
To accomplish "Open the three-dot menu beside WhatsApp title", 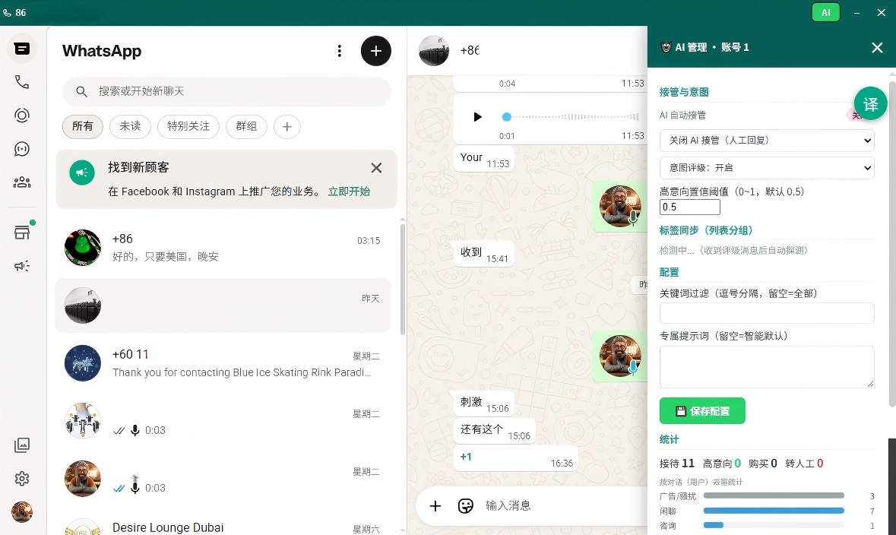I will 340,51.
